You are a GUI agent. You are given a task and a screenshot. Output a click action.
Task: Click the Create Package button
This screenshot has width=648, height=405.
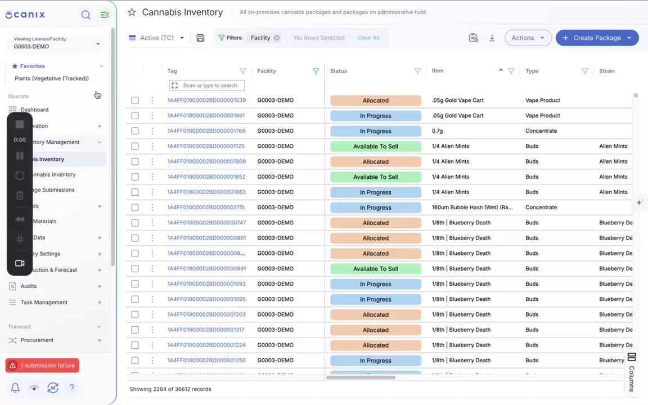point(597,38)
